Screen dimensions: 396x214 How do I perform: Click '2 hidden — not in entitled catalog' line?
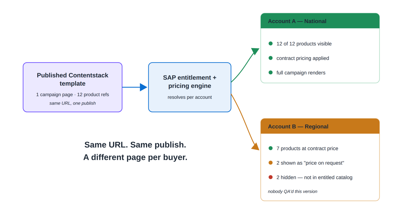pyautogui.click(x=314, y=177)
